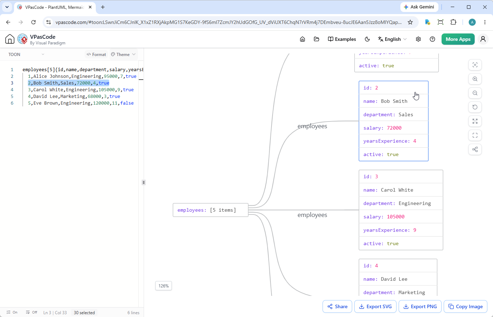Image resolution: width=493 pixels, height=317 pixels.
Task: Click department: Marketing row
Action: (398, 292)
